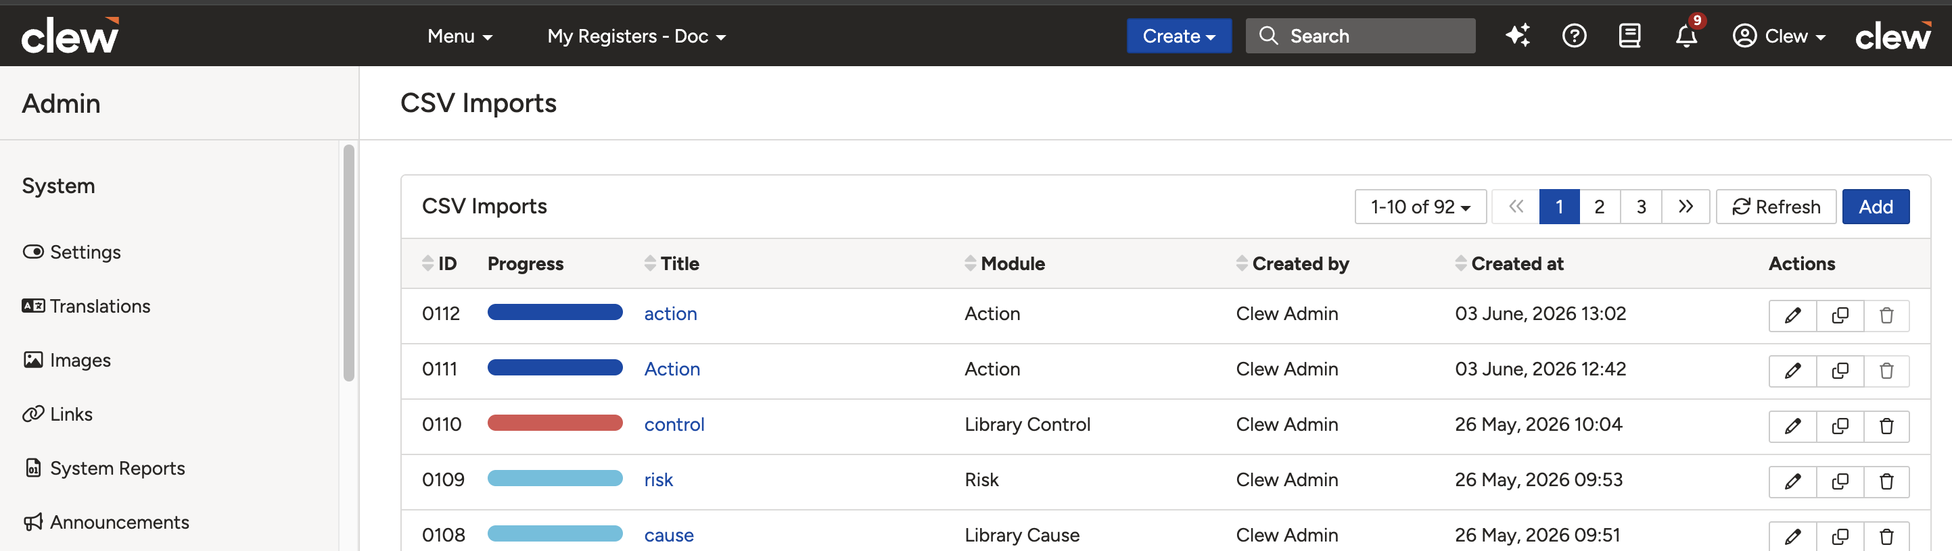The width and height of the screenshot is (1952, 551).
Task: Duplicate CSV import 0109 with copy icon
Action: coord(1840,481)
